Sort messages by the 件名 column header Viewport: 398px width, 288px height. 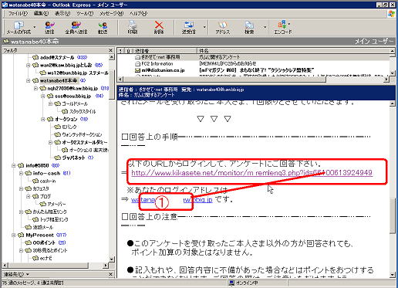point(293,51)
